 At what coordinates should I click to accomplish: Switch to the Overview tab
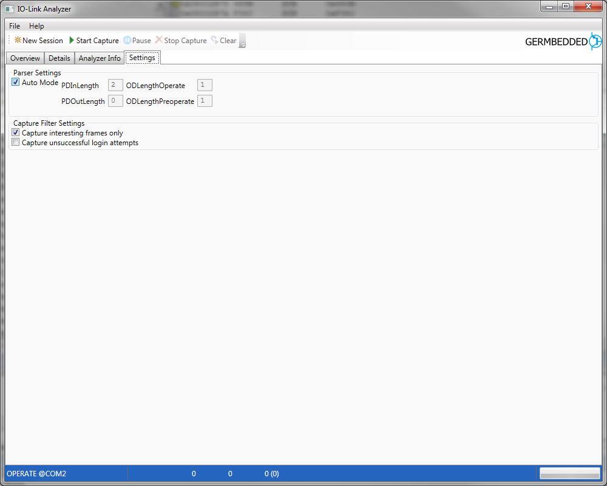25,58
